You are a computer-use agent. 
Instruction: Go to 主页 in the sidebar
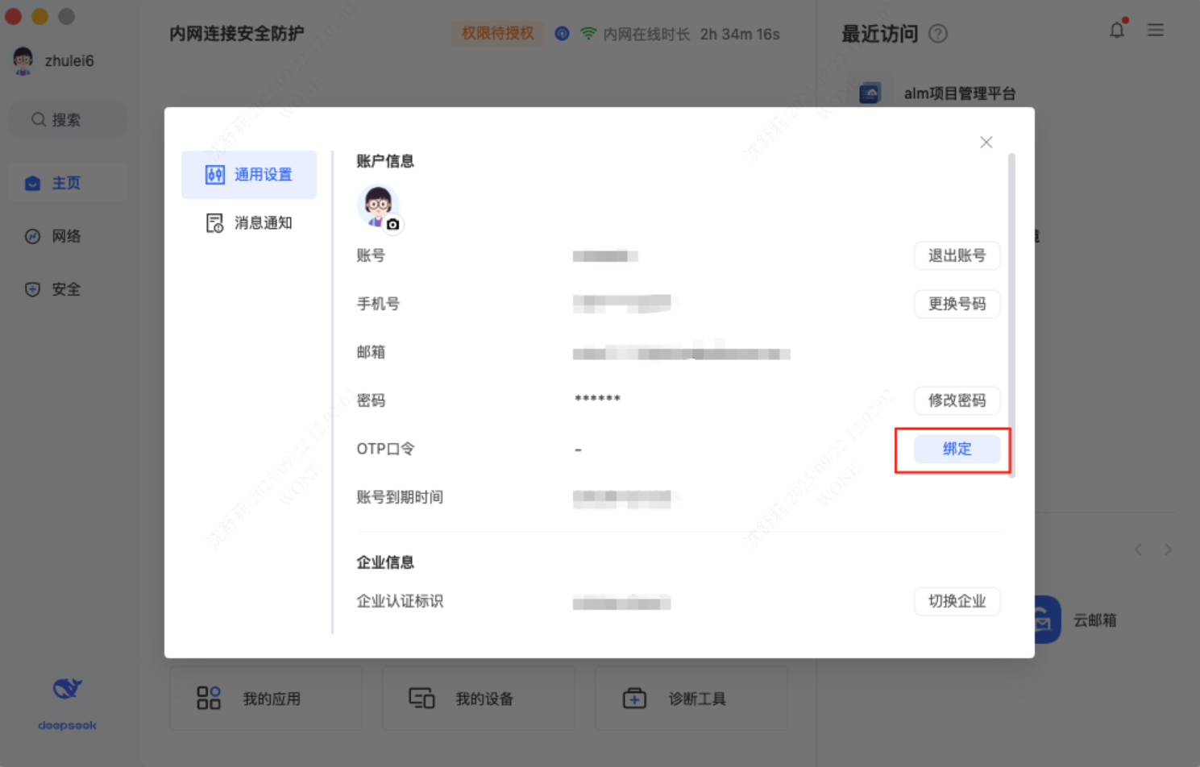[68, 183]
